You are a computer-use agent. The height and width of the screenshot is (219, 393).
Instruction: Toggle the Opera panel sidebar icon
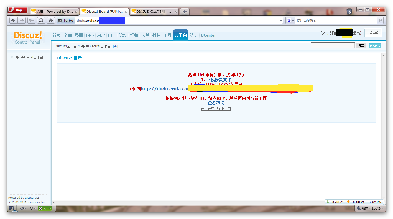[11, 208]
